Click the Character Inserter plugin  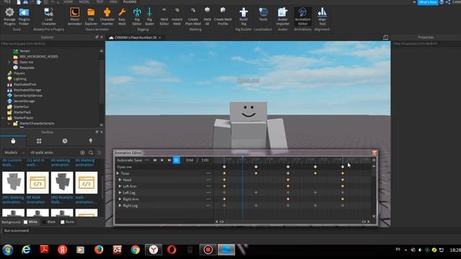click(x=107, y=17)
